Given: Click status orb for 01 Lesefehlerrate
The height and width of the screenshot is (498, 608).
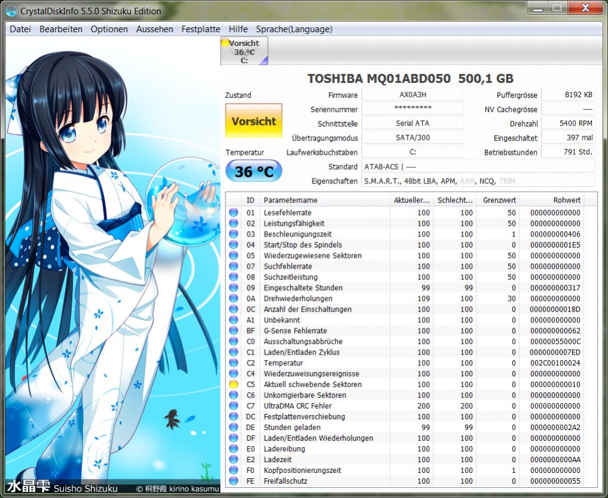Looking at the screenshot, I should 233,213.
